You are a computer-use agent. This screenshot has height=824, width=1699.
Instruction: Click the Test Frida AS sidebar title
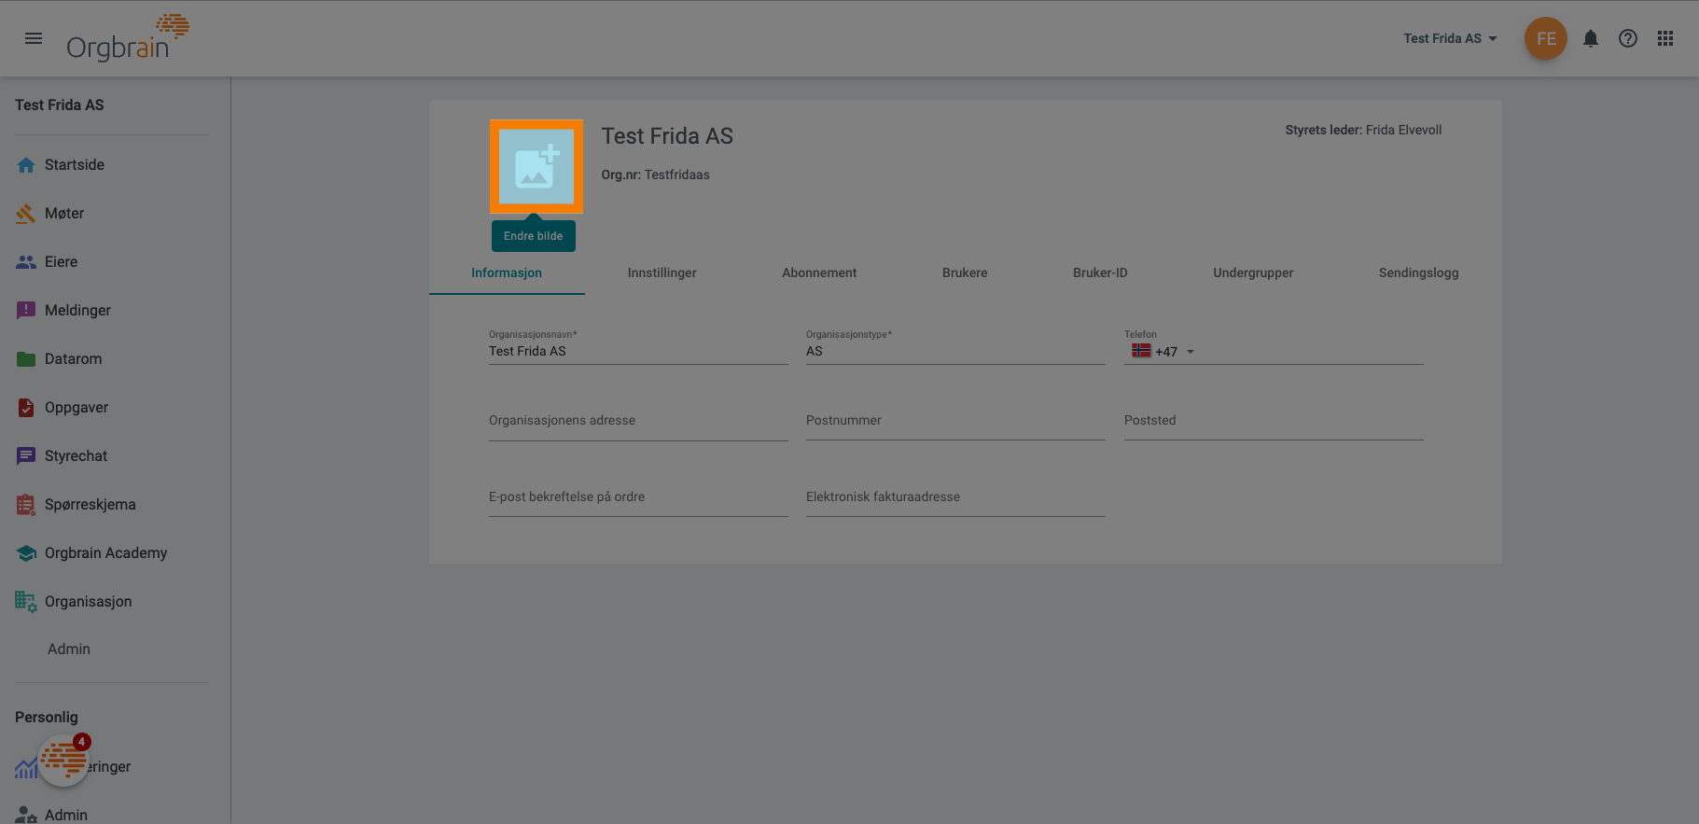(x=60, y=105)
